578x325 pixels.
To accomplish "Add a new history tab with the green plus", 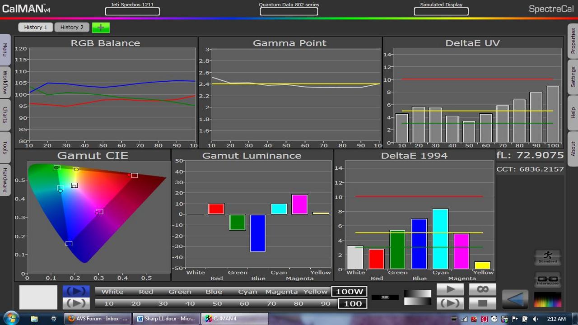I will 101,28.
